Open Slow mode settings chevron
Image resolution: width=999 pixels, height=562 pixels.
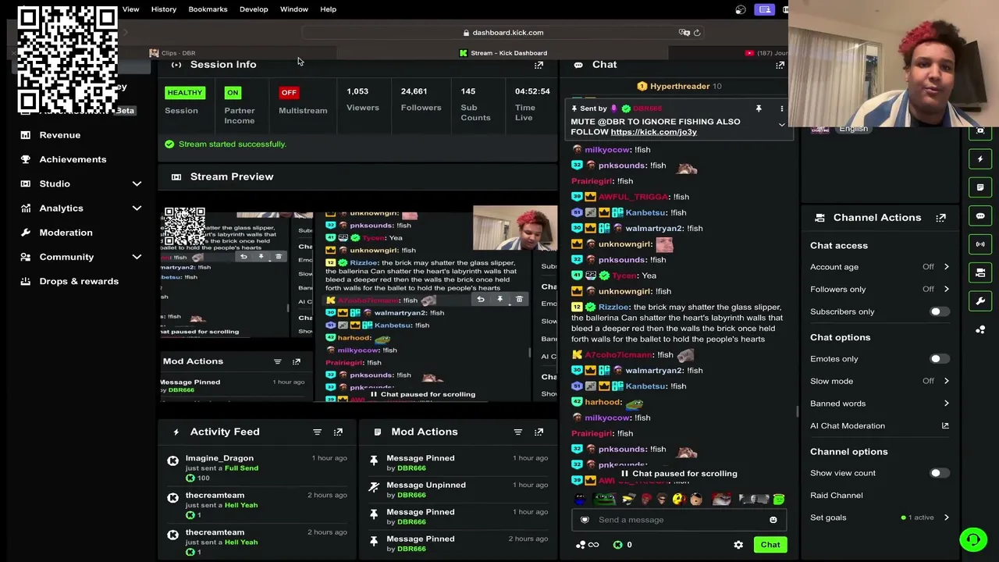[946, 381]
